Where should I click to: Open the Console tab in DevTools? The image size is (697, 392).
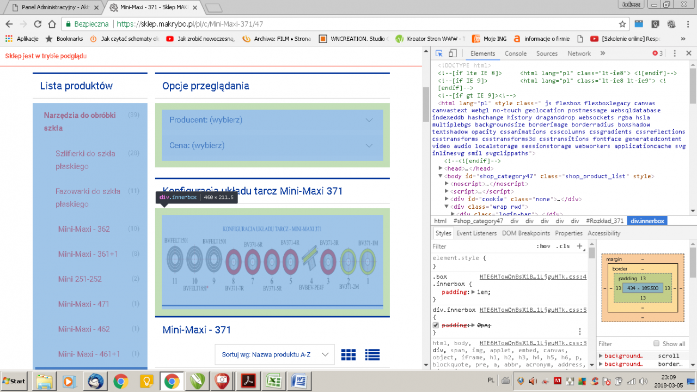[x=516, y=53]
